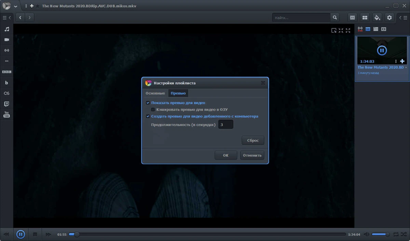Image resolution: width=410 pixels, height=241 pixels.
Task: Open the paint bucket skin selector
Action: pos(377,17)
